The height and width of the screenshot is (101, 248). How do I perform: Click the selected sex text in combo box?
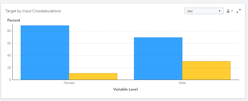click(190, 11)
